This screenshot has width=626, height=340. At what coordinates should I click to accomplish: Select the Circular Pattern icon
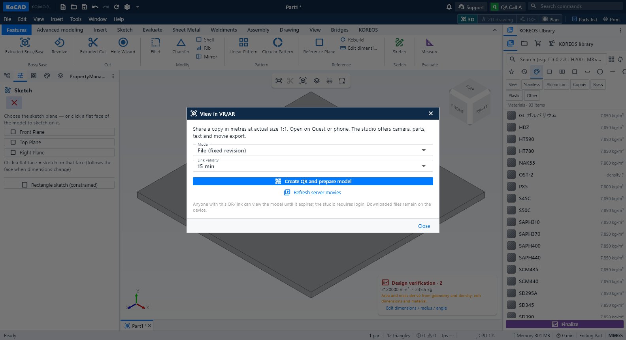278,42
